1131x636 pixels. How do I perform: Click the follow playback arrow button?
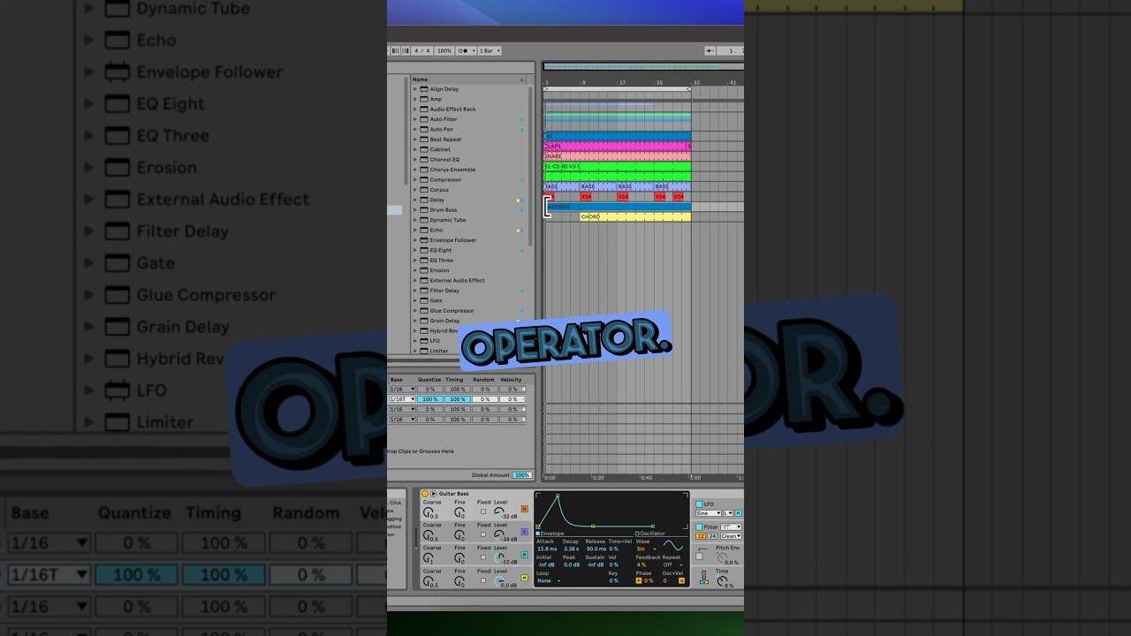710,51
